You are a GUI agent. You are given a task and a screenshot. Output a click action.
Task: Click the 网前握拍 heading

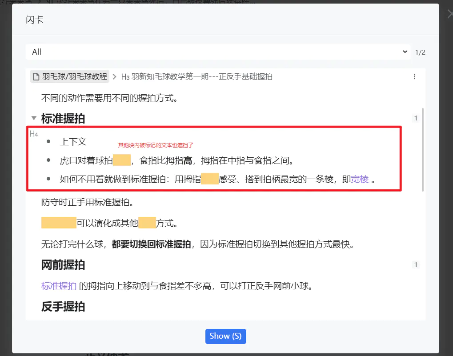click(x=63, y=265)
